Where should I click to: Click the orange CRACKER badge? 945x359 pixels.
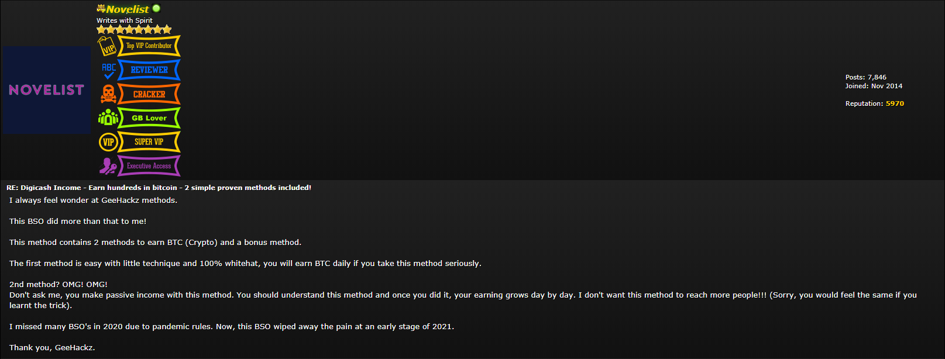(149, 94)
